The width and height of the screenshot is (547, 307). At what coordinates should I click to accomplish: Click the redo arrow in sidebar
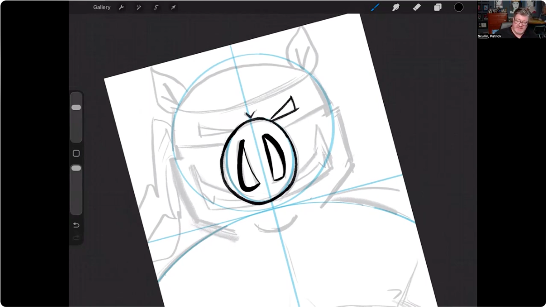[76, 238]
